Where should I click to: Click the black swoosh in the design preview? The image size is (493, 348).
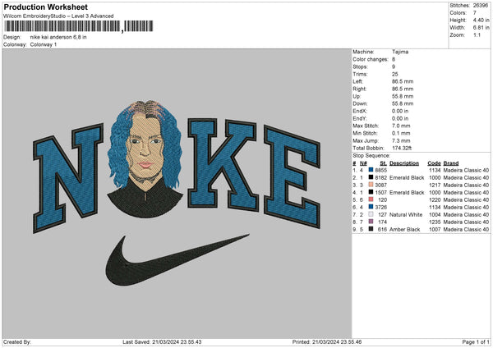(x=177, y=259)
